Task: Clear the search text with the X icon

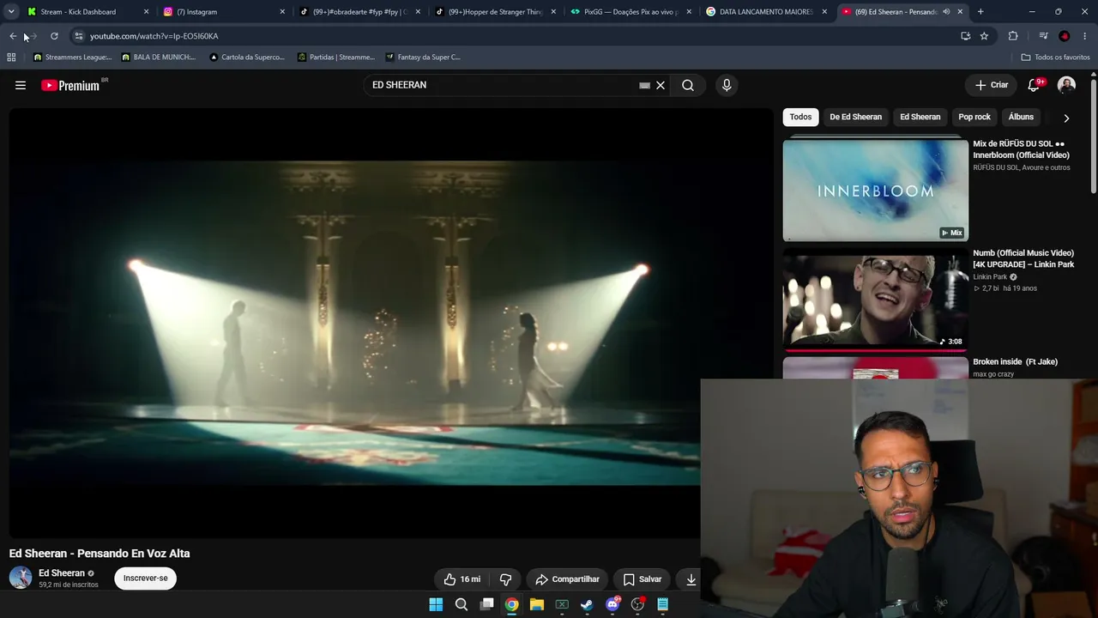Action: pyautogui.click(x=661, y=85)
